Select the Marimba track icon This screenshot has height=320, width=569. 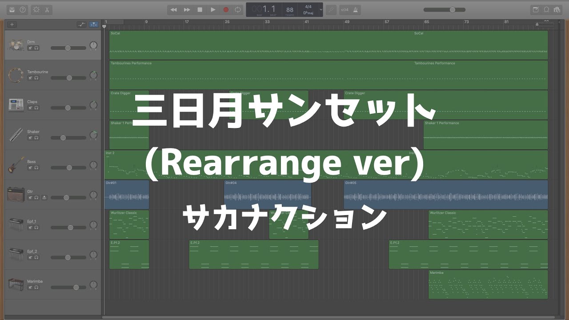pyautogui.click(x=16, y=284)
